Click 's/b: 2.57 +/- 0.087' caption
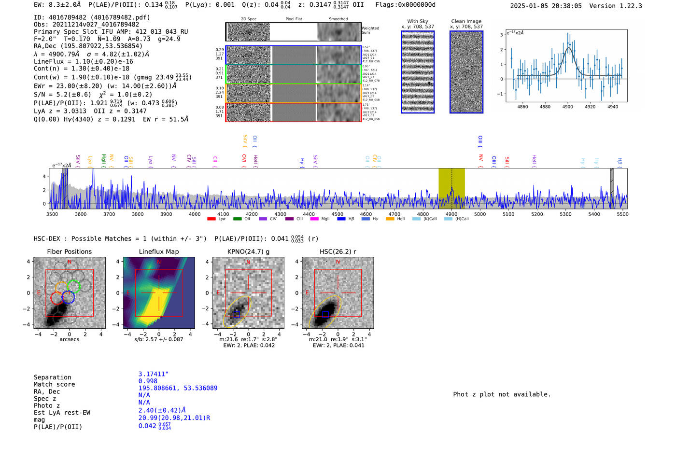 click(x=159, y=339)
